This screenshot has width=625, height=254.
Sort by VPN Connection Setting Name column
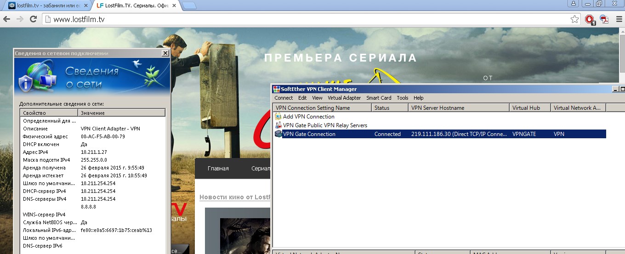pos(322,108)
